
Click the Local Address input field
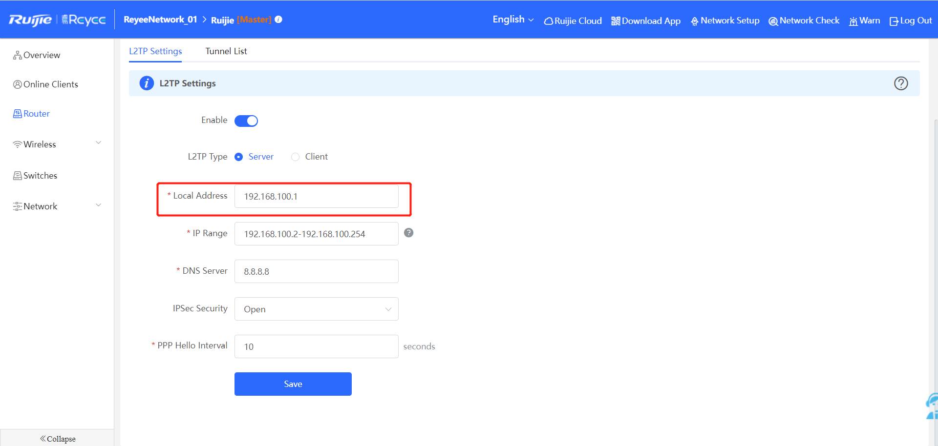(x=316, y=196)
